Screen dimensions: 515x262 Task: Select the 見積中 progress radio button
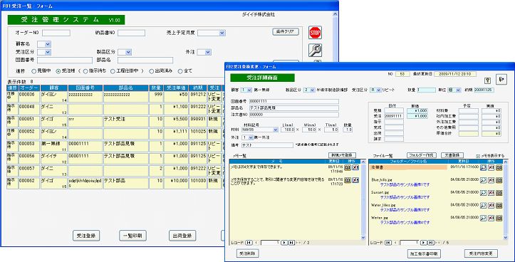point(33,71)
